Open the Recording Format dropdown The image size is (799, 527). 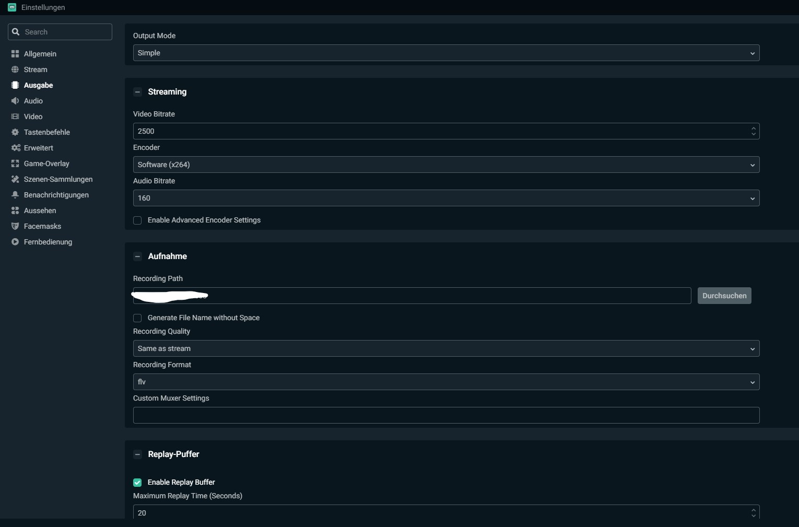(x=446, y=382)
